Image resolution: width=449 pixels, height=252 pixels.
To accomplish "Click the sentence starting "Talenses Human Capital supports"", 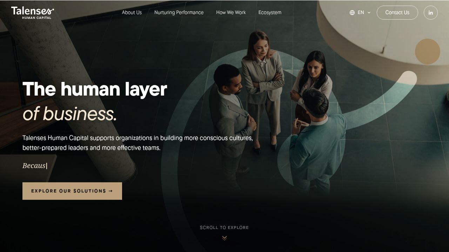I will click(138, 143).
